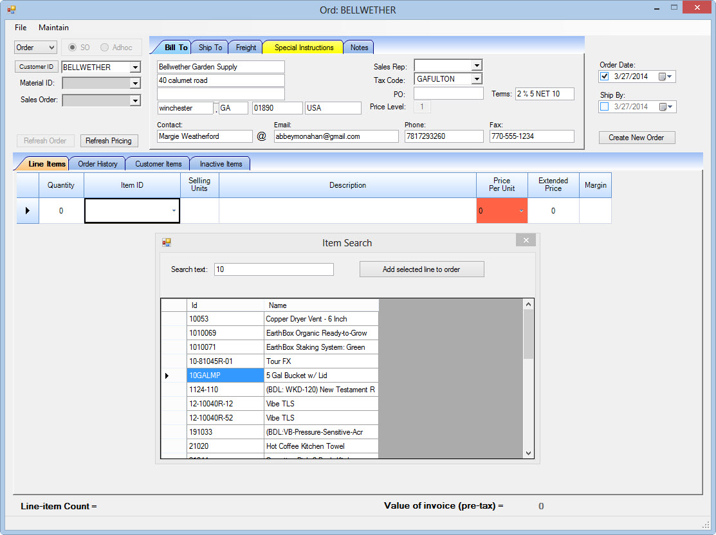Open the Order Date calendar picker icon

coord(665,77)
